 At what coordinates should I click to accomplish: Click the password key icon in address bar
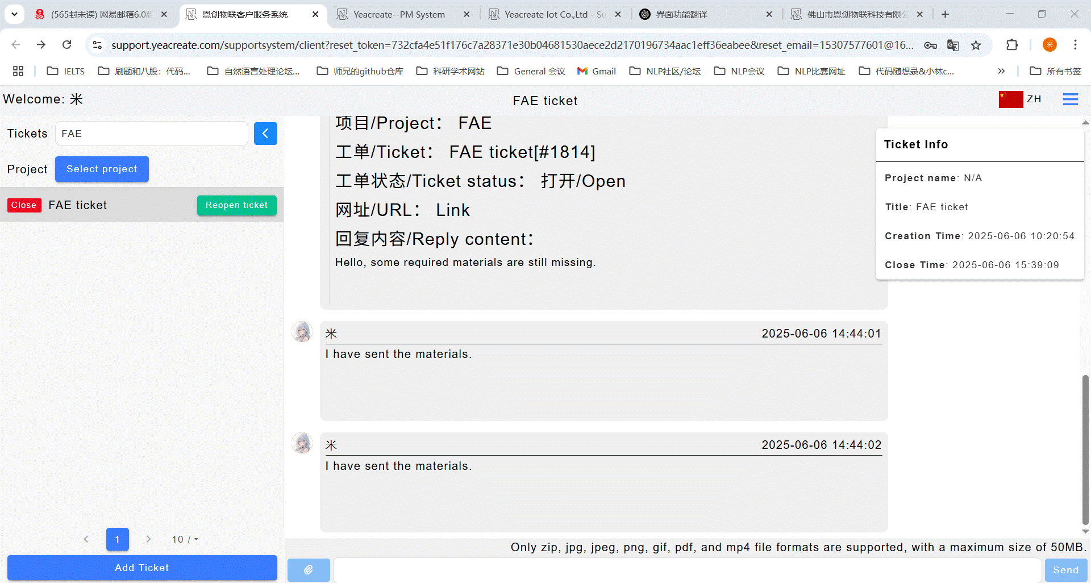tap(930, 45)
